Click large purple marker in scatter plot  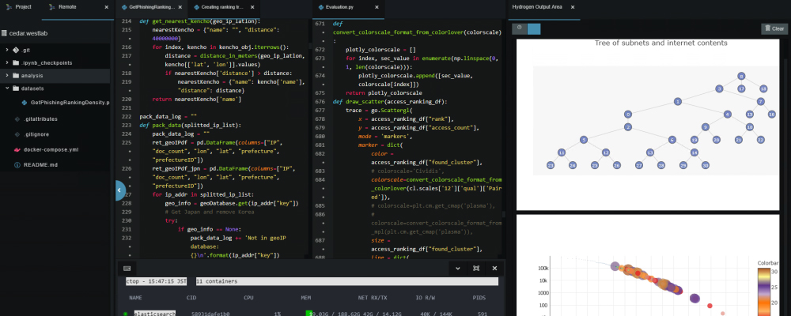(694, 299)
